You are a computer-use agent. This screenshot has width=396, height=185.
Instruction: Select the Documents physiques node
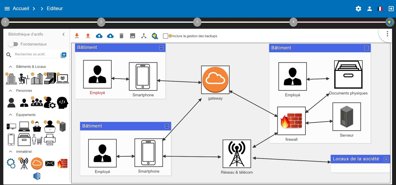pos(348,75)
